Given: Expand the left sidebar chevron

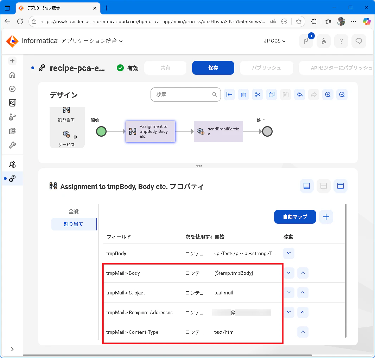Looking at the screenshot, I should point(12,349).
